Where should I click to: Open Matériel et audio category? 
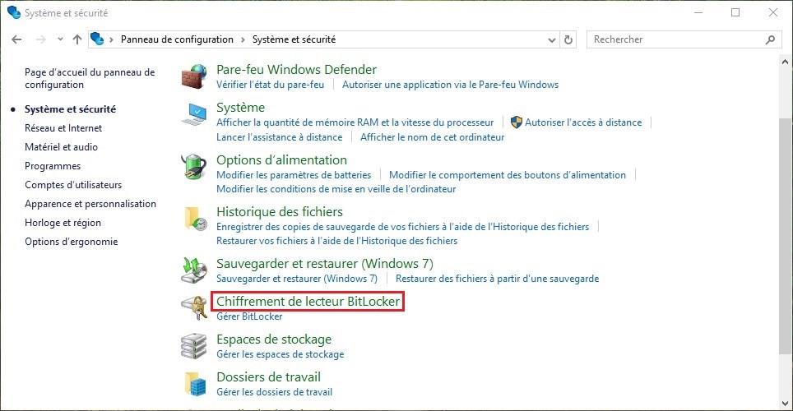coord(61,147)
